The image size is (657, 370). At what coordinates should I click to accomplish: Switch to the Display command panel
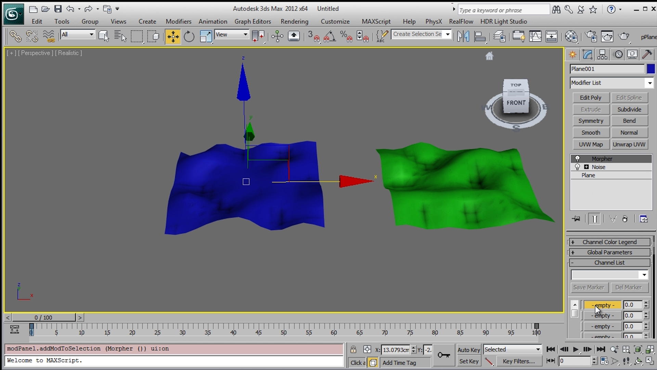point(632,54)
